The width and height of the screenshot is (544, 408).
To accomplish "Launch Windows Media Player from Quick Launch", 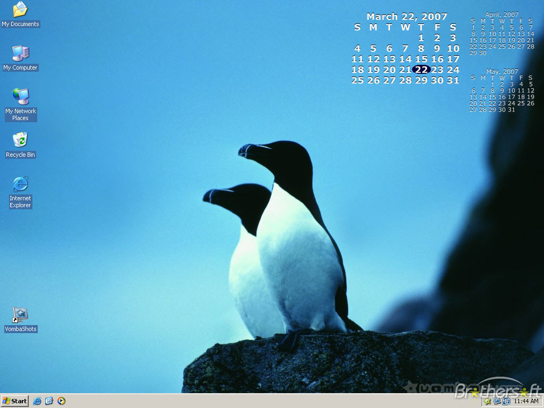I will pos(62,401).
